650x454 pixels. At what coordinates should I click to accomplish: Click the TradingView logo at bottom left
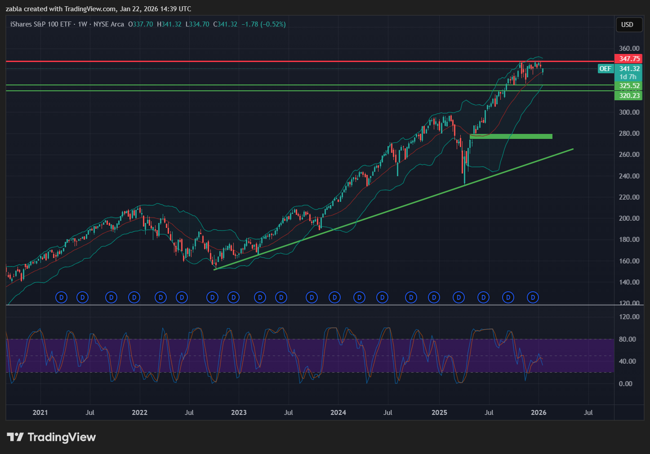click(51, 437)
